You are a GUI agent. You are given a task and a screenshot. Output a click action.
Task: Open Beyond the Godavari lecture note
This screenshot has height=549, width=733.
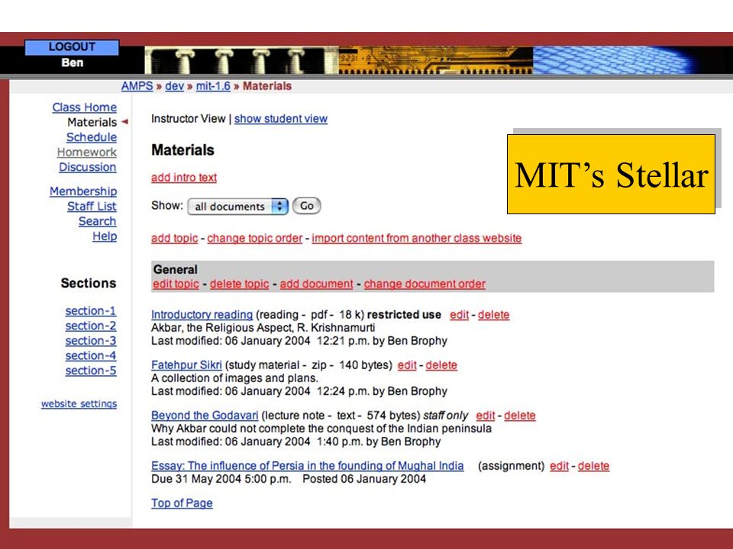pos(205,416)
